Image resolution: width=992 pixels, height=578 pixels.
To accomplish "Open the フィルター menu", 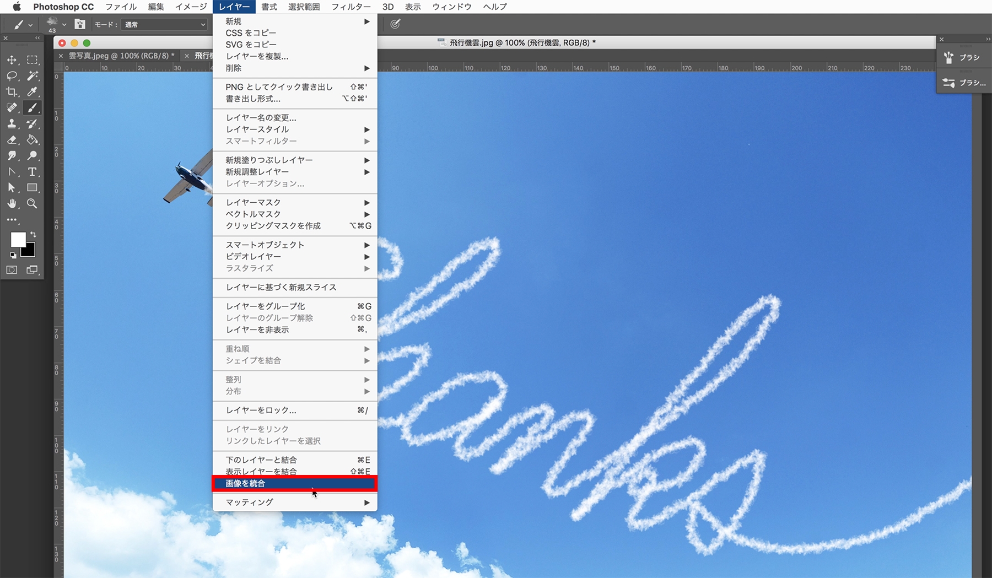I will pos(351,7).
